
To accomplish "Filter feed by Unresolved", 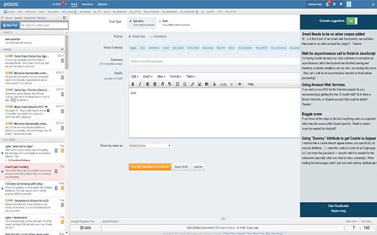I will (29, 18).
